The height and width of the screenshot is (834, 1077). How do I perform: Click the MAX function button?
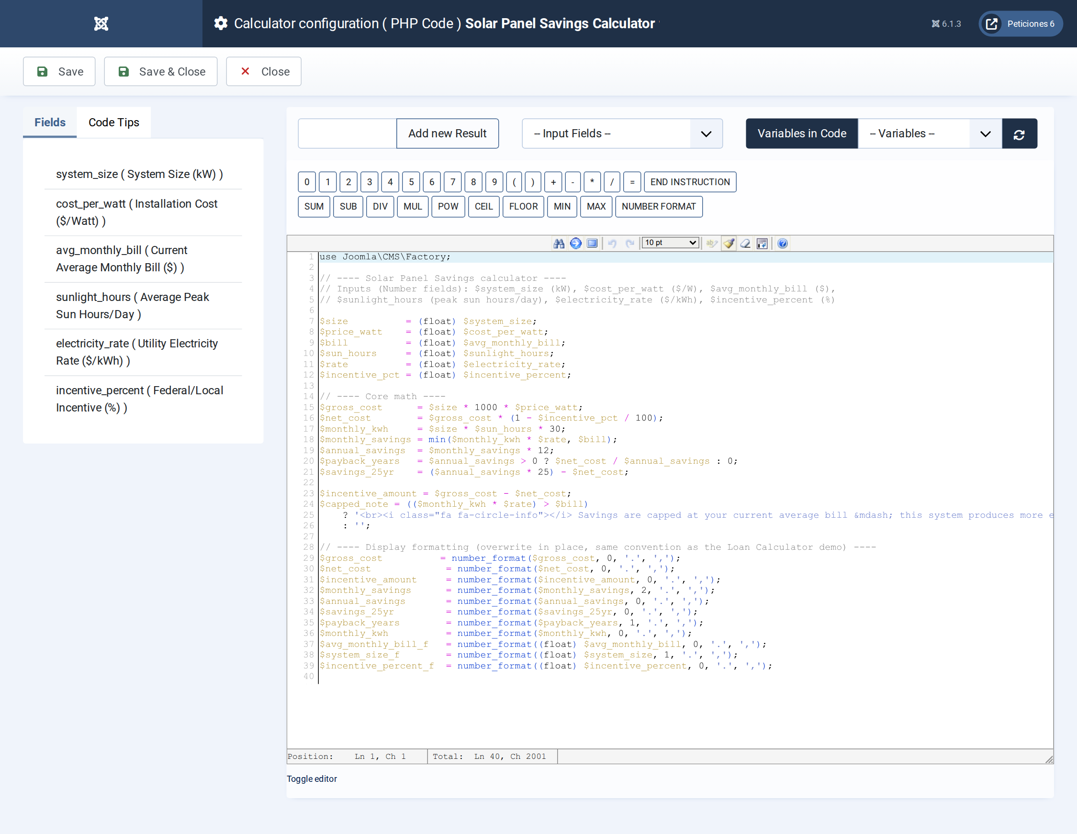pyautogui.click(x=596, y=207)
